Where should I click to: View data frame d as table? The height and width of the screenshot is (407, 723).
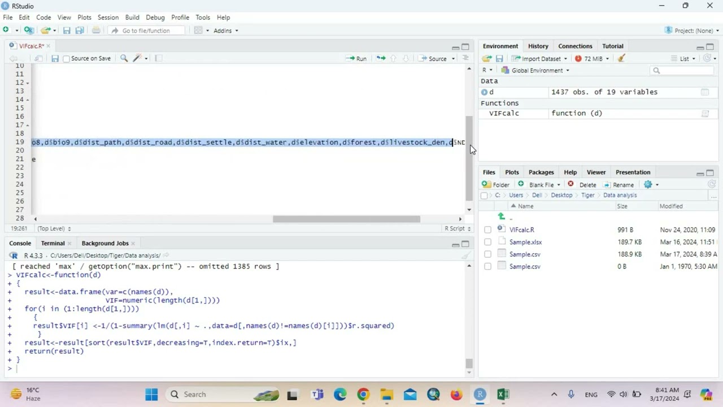[x=705, y=92]
